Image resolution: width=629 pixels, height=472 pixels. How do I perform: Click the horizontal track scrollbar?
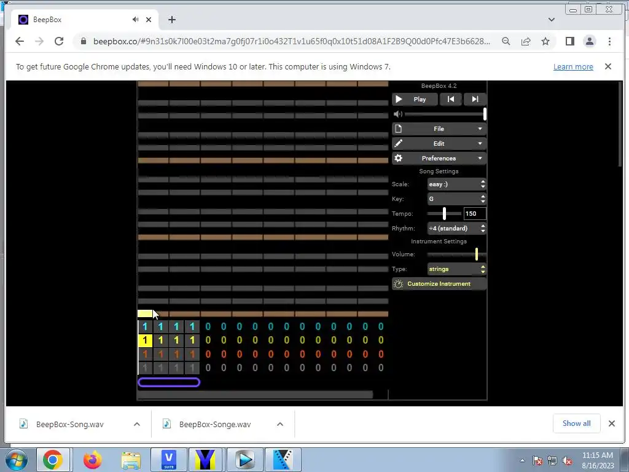tap(255, 395)
